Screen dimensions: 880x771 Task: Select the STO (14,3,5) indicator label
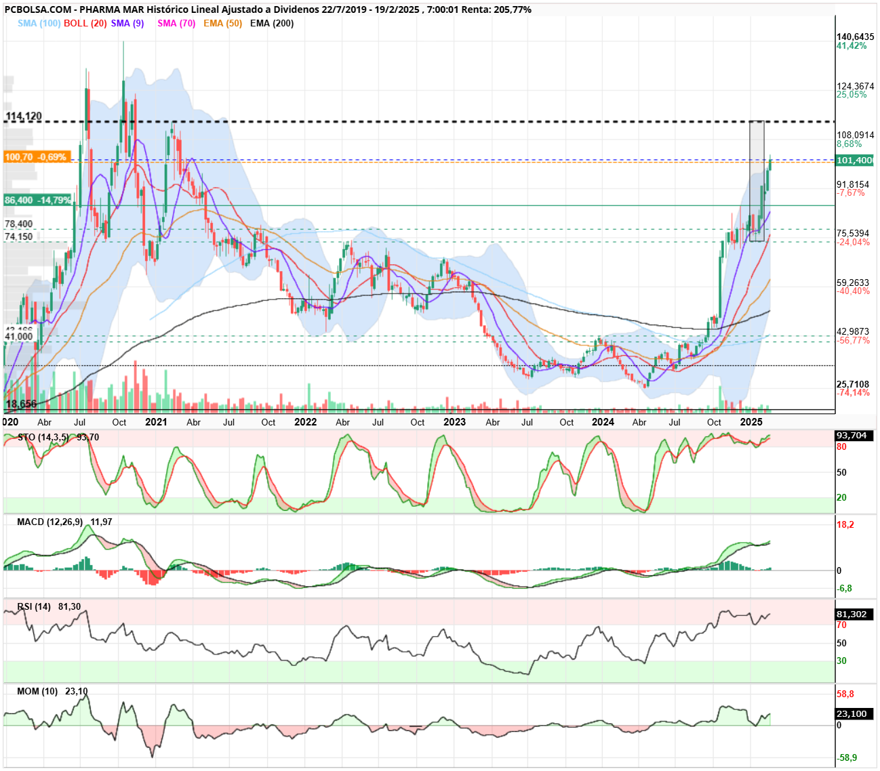tap(43, 437)
